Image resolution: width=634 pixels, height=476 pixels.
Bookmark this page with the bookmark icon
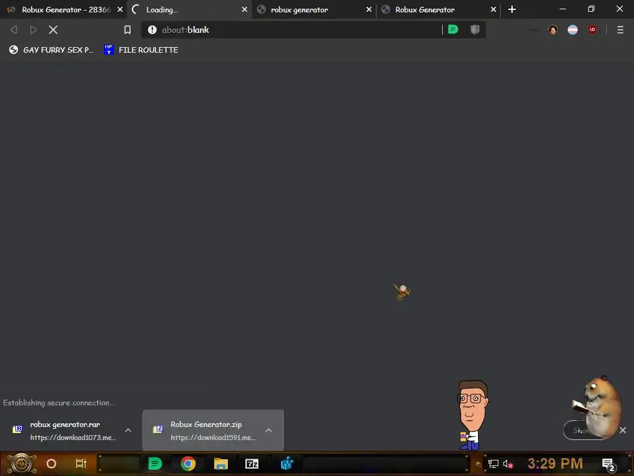click(x=128, y=30)
